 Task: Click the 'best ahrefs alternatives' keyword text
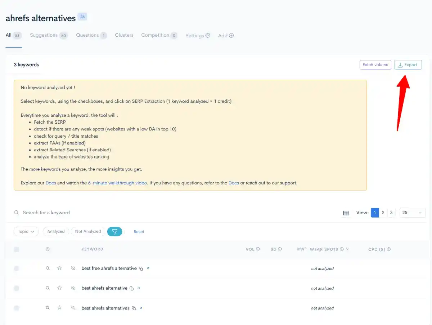click(105, 308)
